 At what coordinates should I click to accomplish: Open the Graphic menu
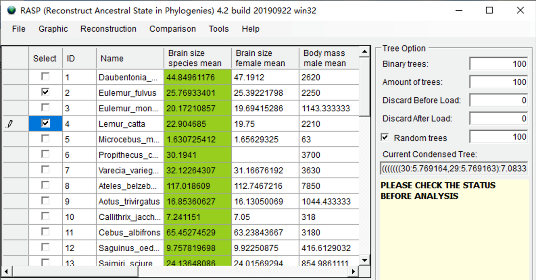pos(53,29)
